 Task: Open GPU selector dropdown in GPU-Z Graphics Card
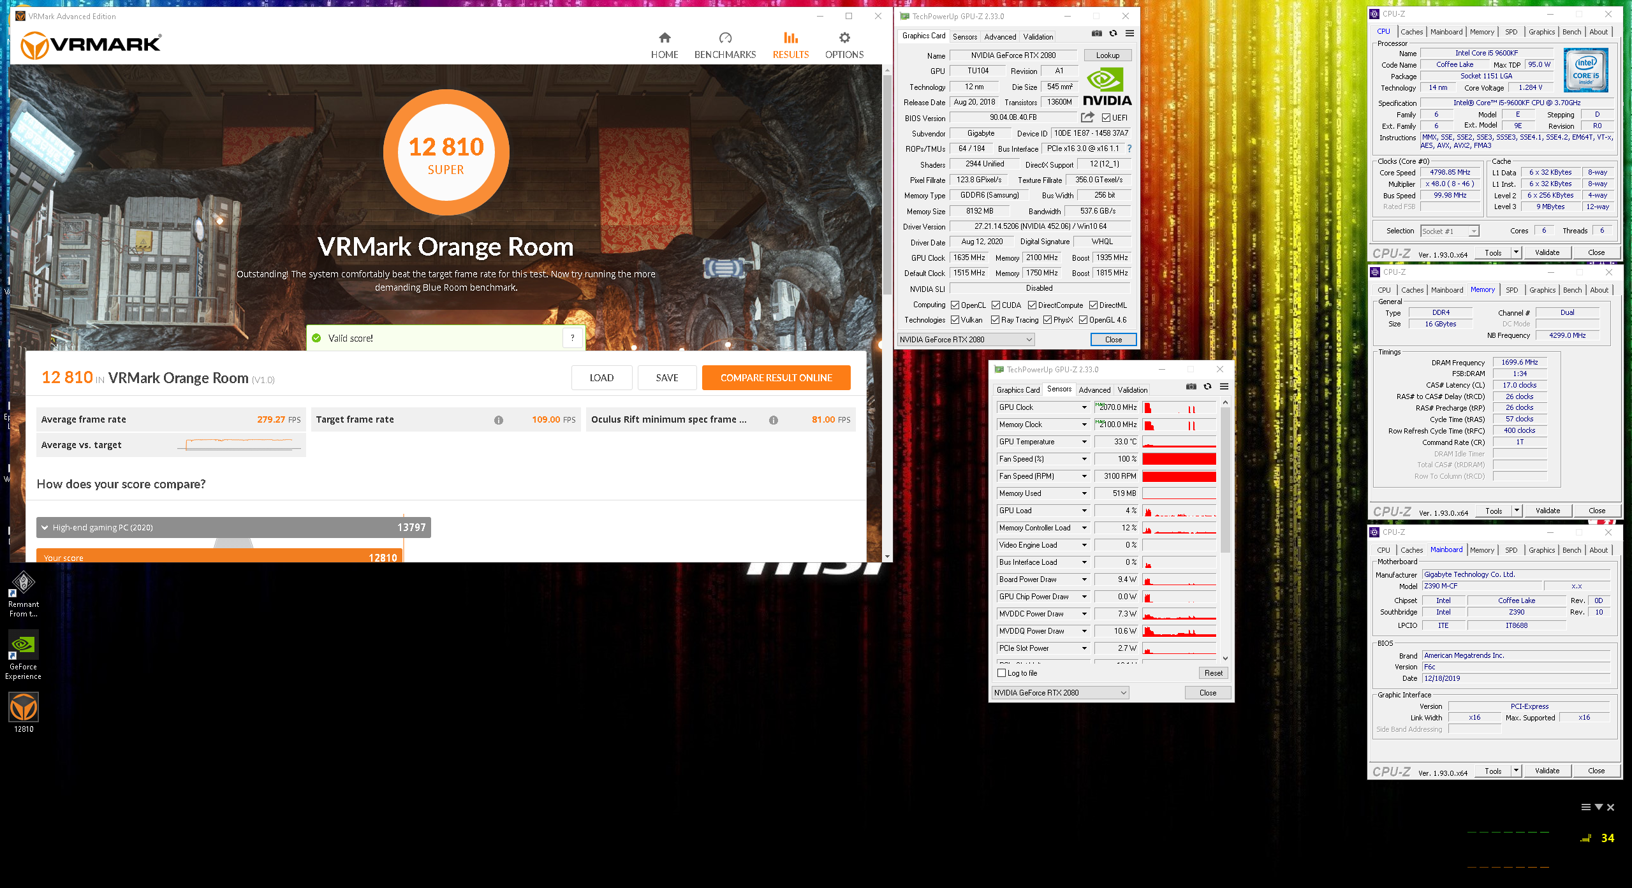click(x=966, y=340)
